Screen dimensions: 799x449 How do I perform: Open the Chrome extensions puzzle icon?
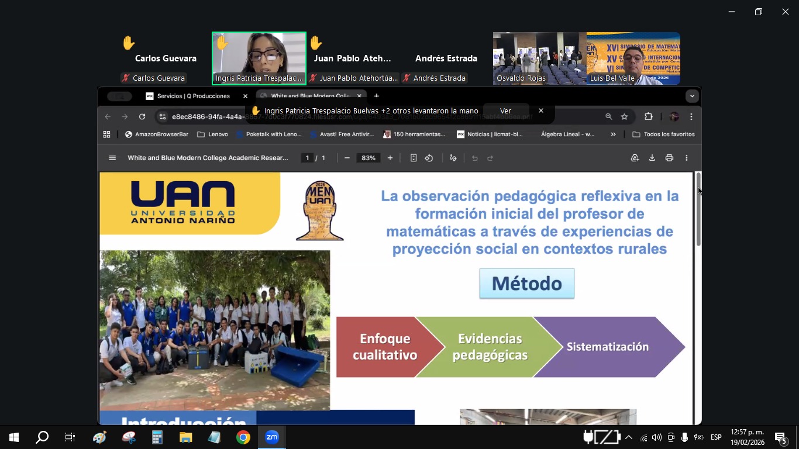(648, 116)
